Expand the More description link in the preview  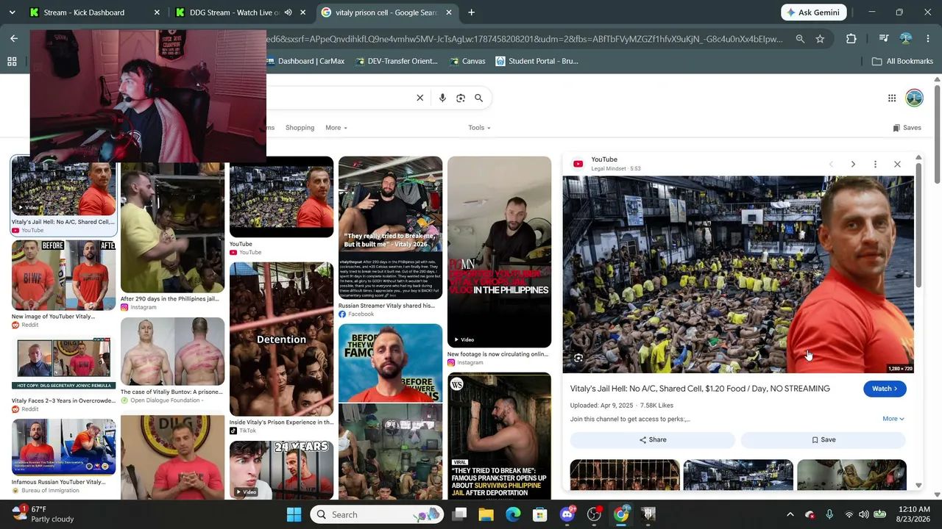(x=893, y=419)
